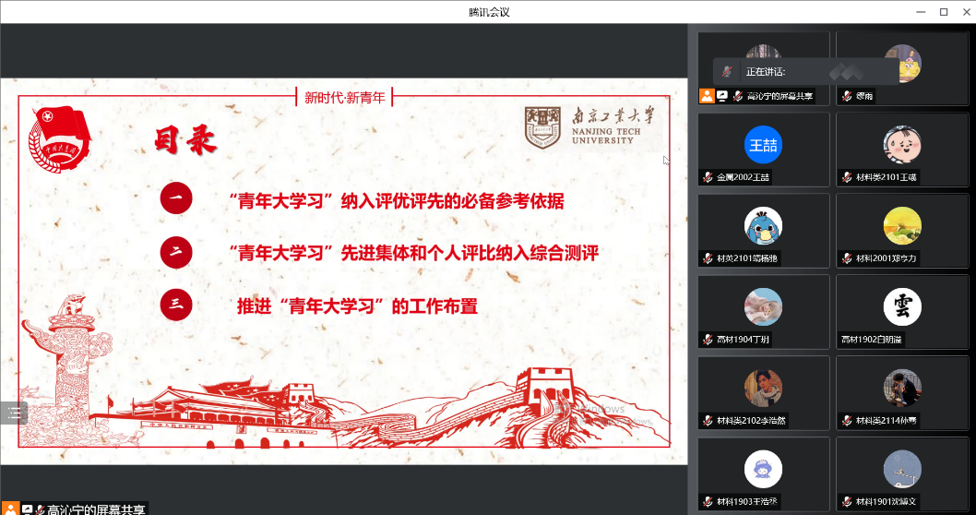Screen dimensions: 976x515
Task: Click the blue 王喆 avatar circle
Action: tap(763, 145)
